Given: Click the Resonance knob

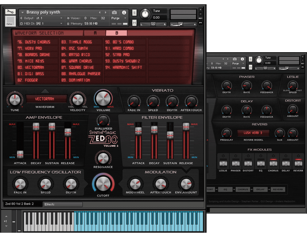Looking at the screenshot, I should tap(103, 158).
